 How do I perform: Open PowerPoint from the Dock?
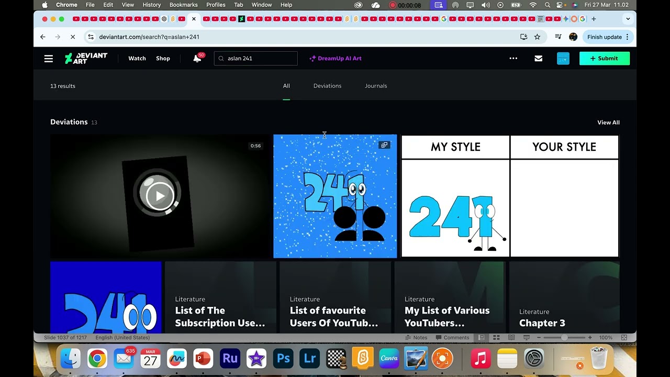(203, 359)
